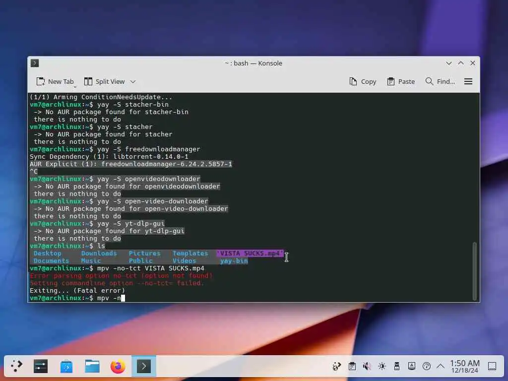
Task: Open System Settings from the taskbar
Action: (41, 366)
